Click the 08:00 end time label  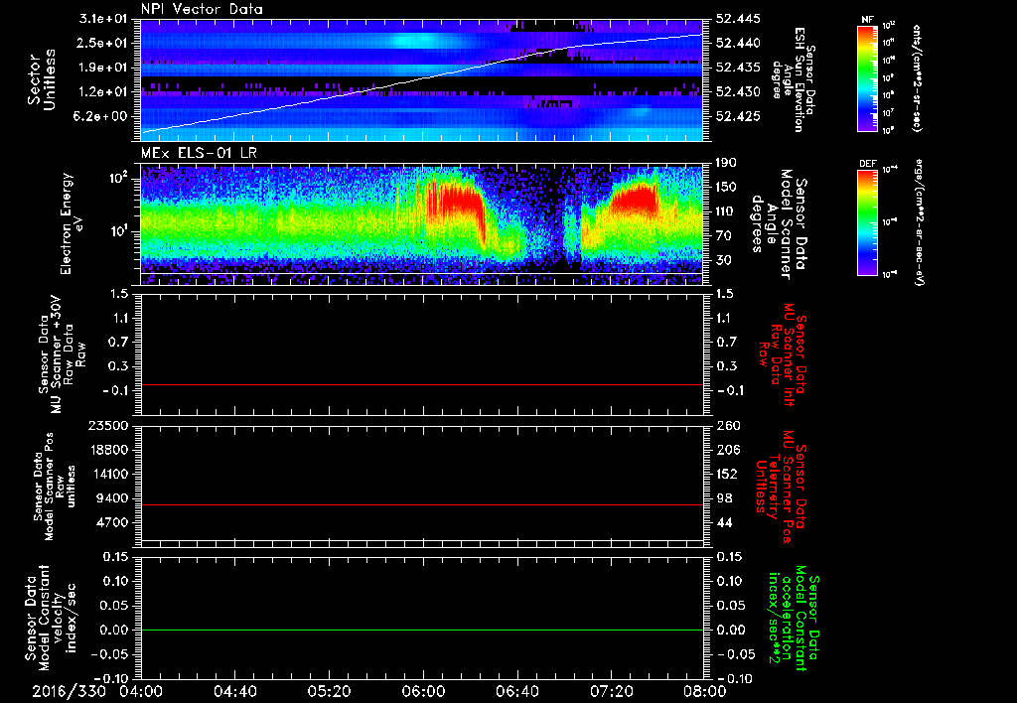pyautogui.click(x=703, y=690)
